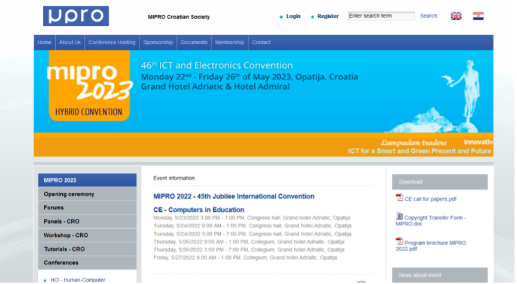This screenshot has height=284, width=517.
Task: Switch language using the English flag
Action: (456, 16)
